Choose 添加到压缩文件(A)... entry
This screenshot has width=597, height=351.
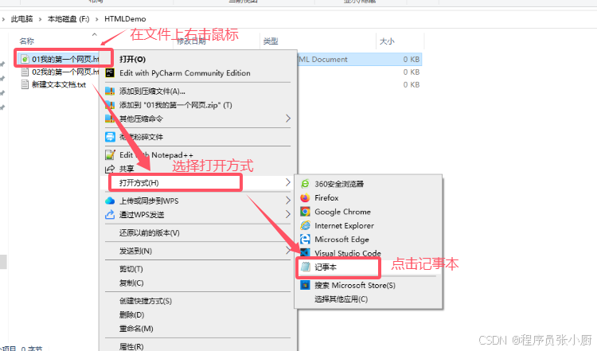197,92
